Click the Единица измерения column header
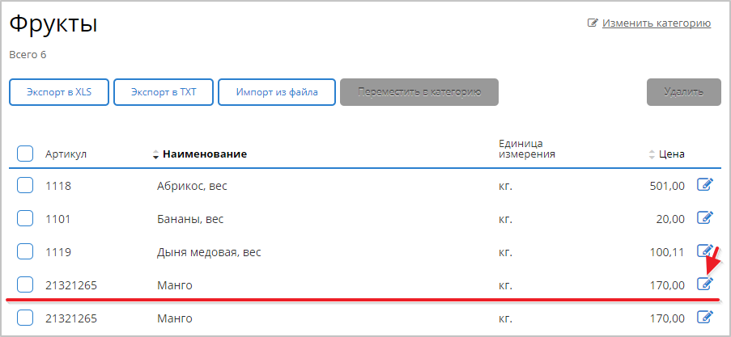The image size is (731, 337). [526, 149]
